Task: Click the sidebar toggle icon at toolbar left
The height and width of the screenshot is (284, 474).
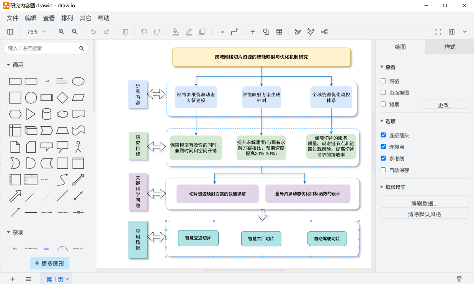Action: (10, 32)
